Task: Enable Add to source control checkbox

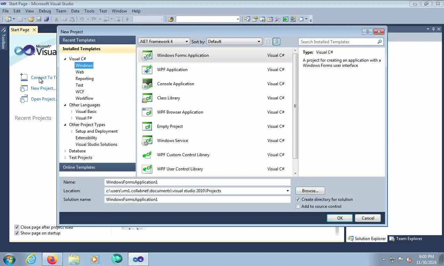Action: tap(298, 206)
